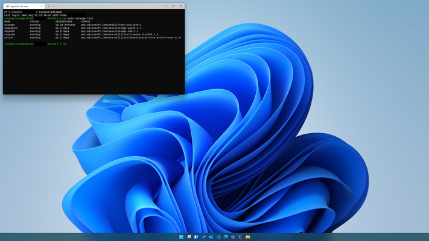
Task: Expand the terminal profiles dropdown
Action: (54, 6)
